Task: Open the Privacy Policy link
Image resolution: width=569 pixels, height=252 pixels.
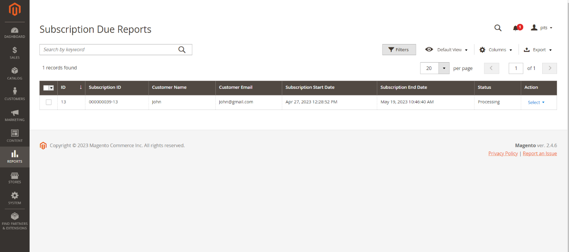Action: 503,154
